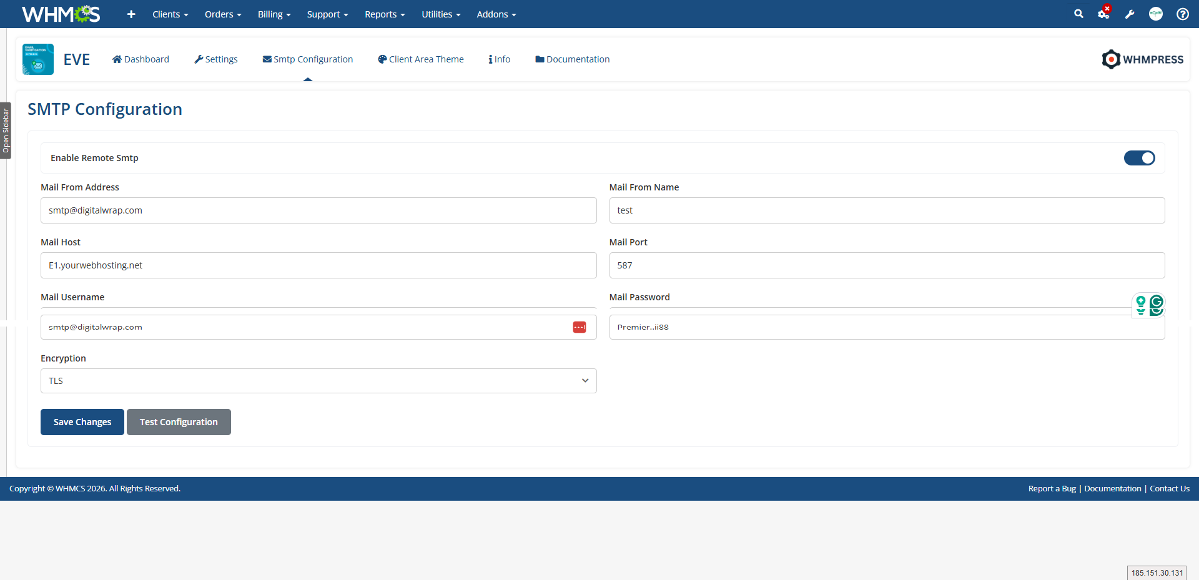1199x580 pixels.
Task: Expand the Addons menu
Action: pyautogui.click(x=496, y=14)
